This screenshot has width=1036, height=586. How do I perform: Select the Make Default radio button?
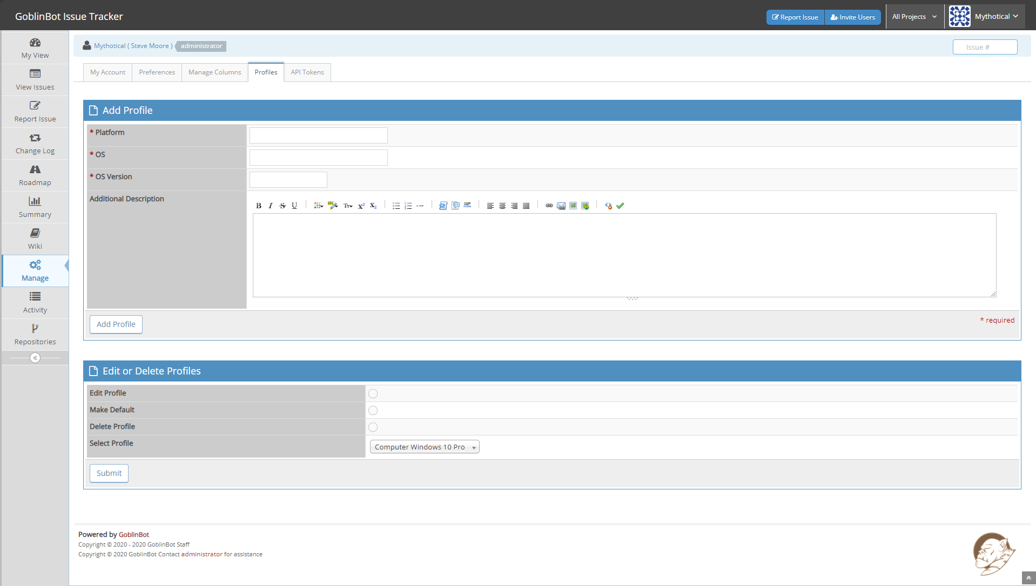373,411
